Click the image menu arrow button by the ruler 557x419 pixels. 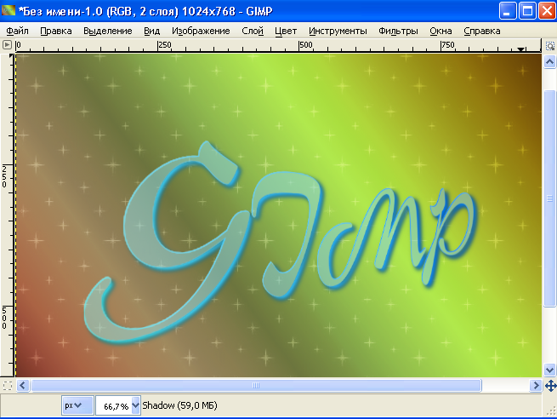point(7,45)
